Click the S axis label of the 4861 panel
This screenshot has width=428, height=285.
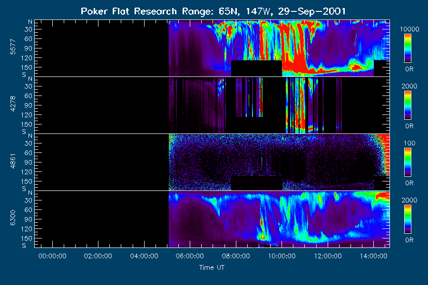tap(24, 189)
